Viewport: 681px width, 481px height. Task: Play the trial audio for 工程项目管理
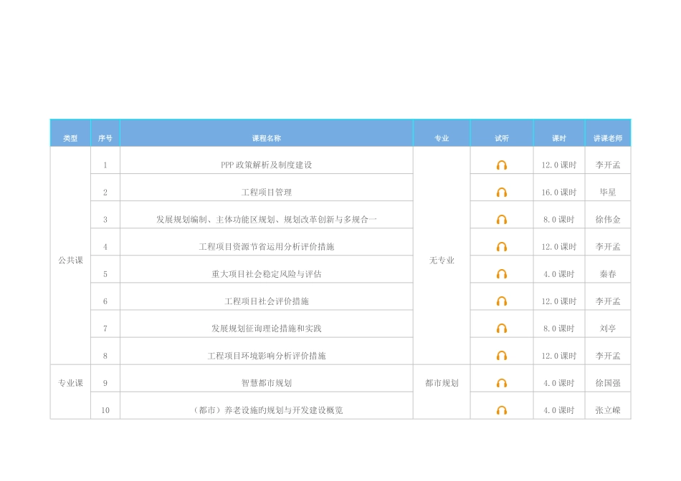(x=502, y=193)
